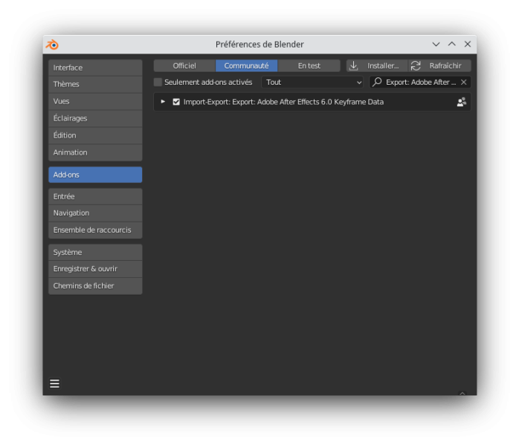The height and width of the screenshot is (446, 519).
Task: Click the Installer download arrow icon
Action: 353,65
